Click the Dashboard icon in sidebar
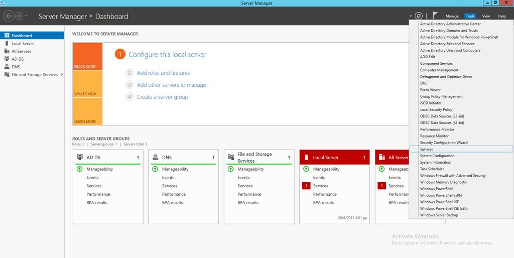Screen dimensions: 514x258 coord(7,36)
